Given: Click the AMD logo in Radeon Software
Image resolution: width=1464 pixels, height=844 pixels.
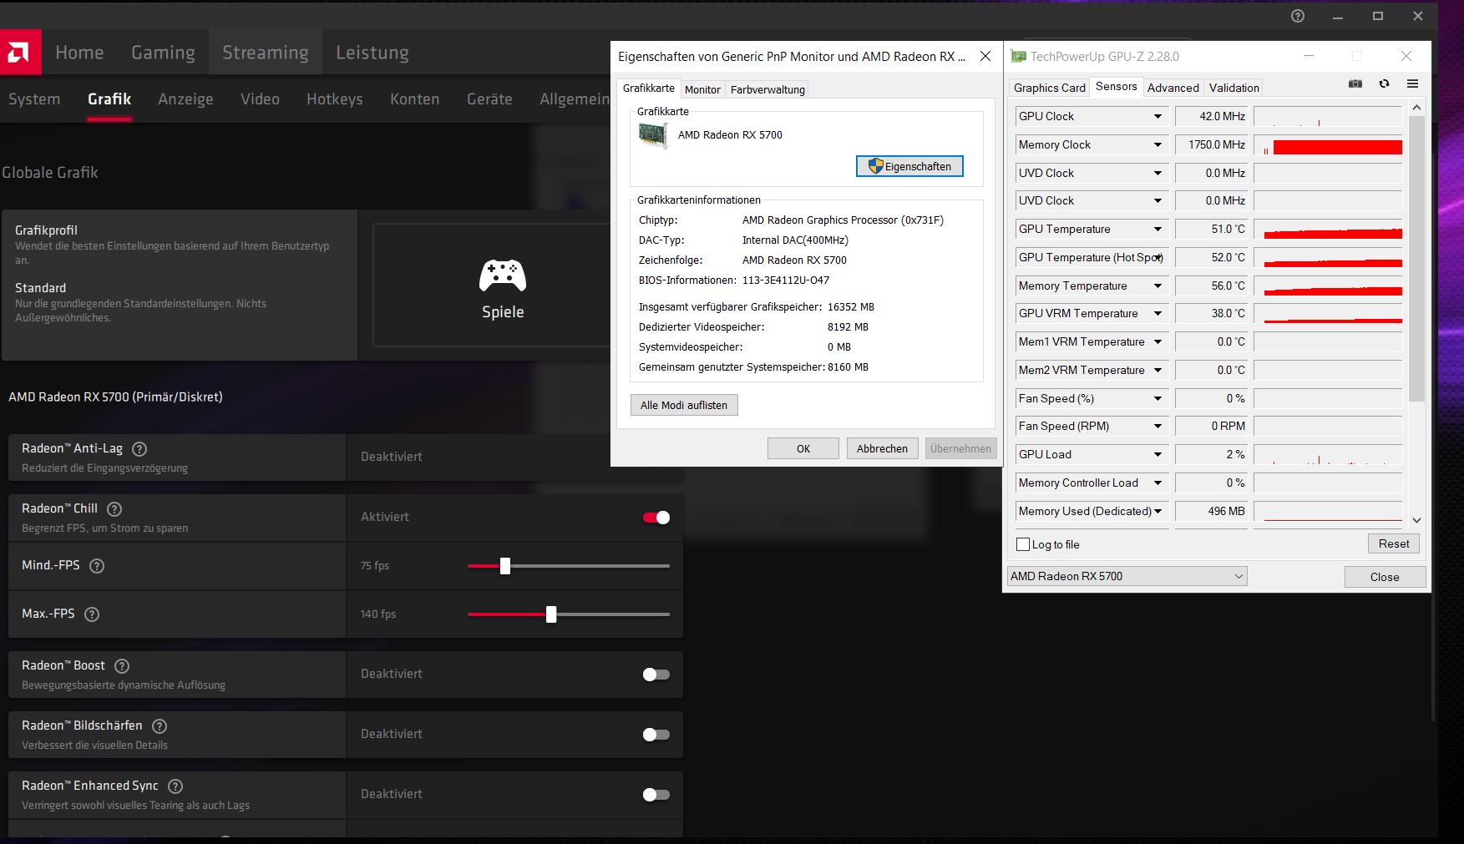Looking at the screenshot, I should coord(21,53).
